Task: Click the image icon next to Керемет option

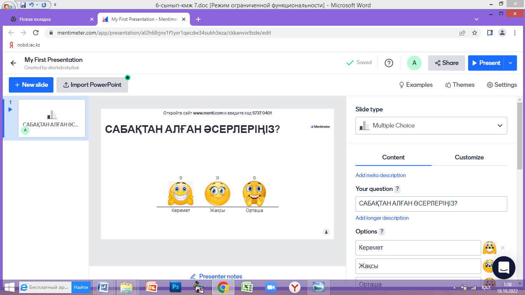Action: pos(489,248)
